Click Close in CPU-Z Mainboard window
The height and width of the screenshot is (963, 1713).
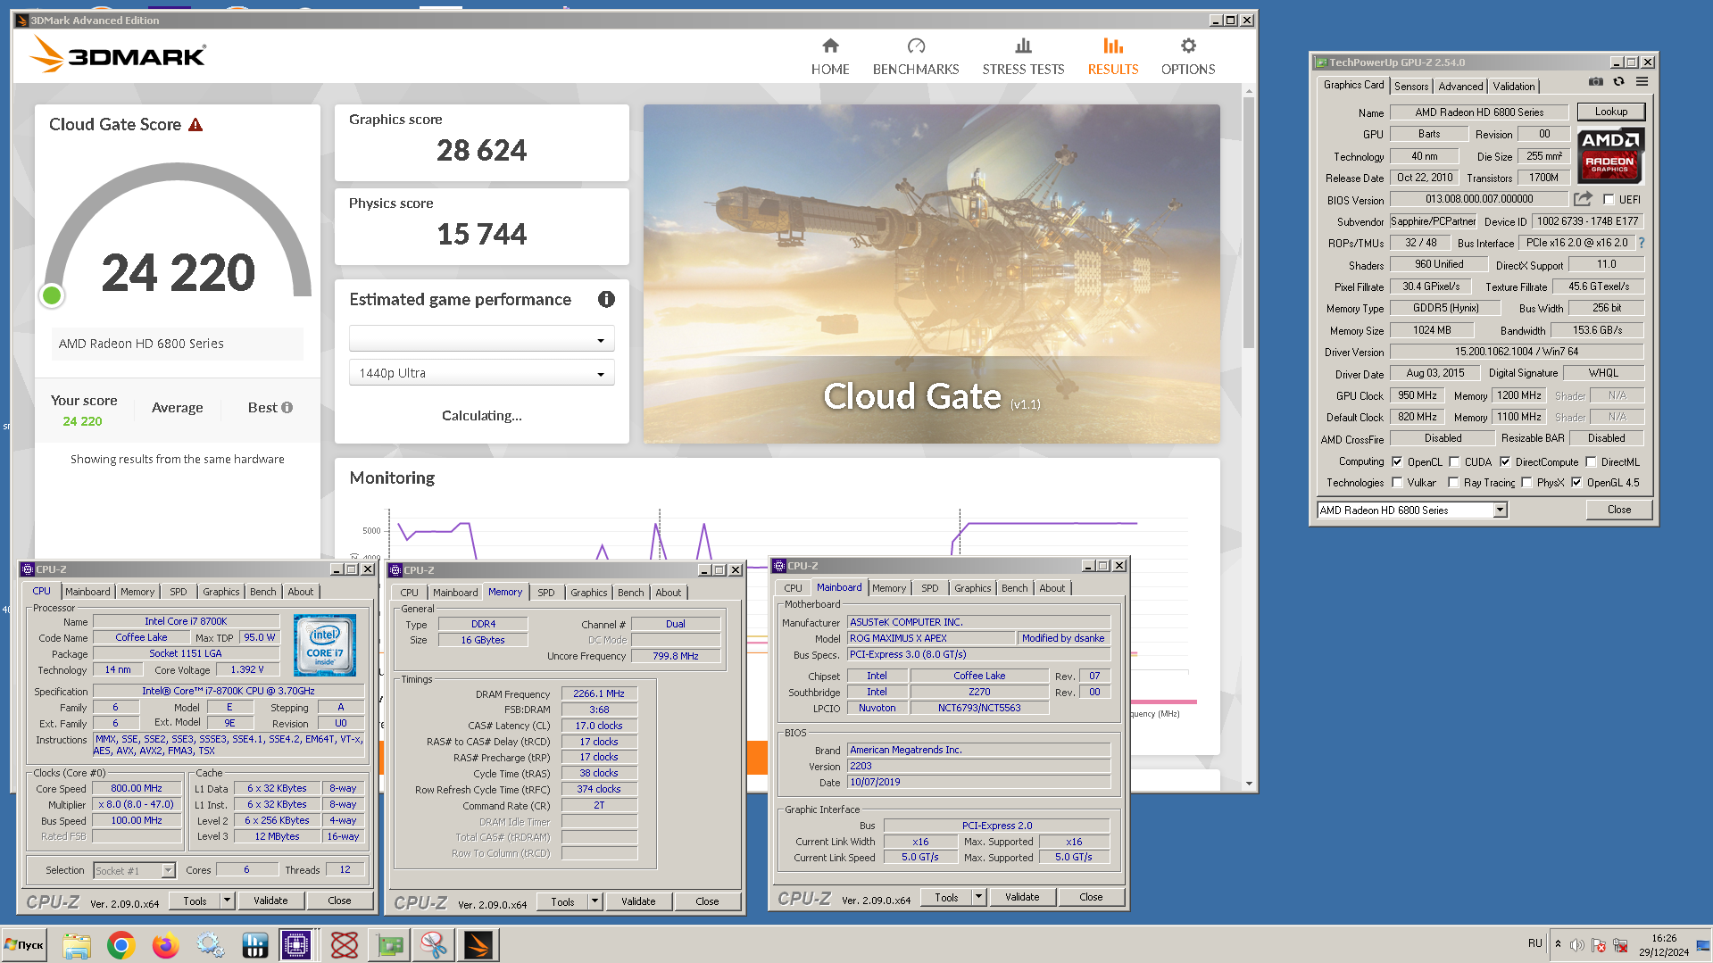(1091, 897)
